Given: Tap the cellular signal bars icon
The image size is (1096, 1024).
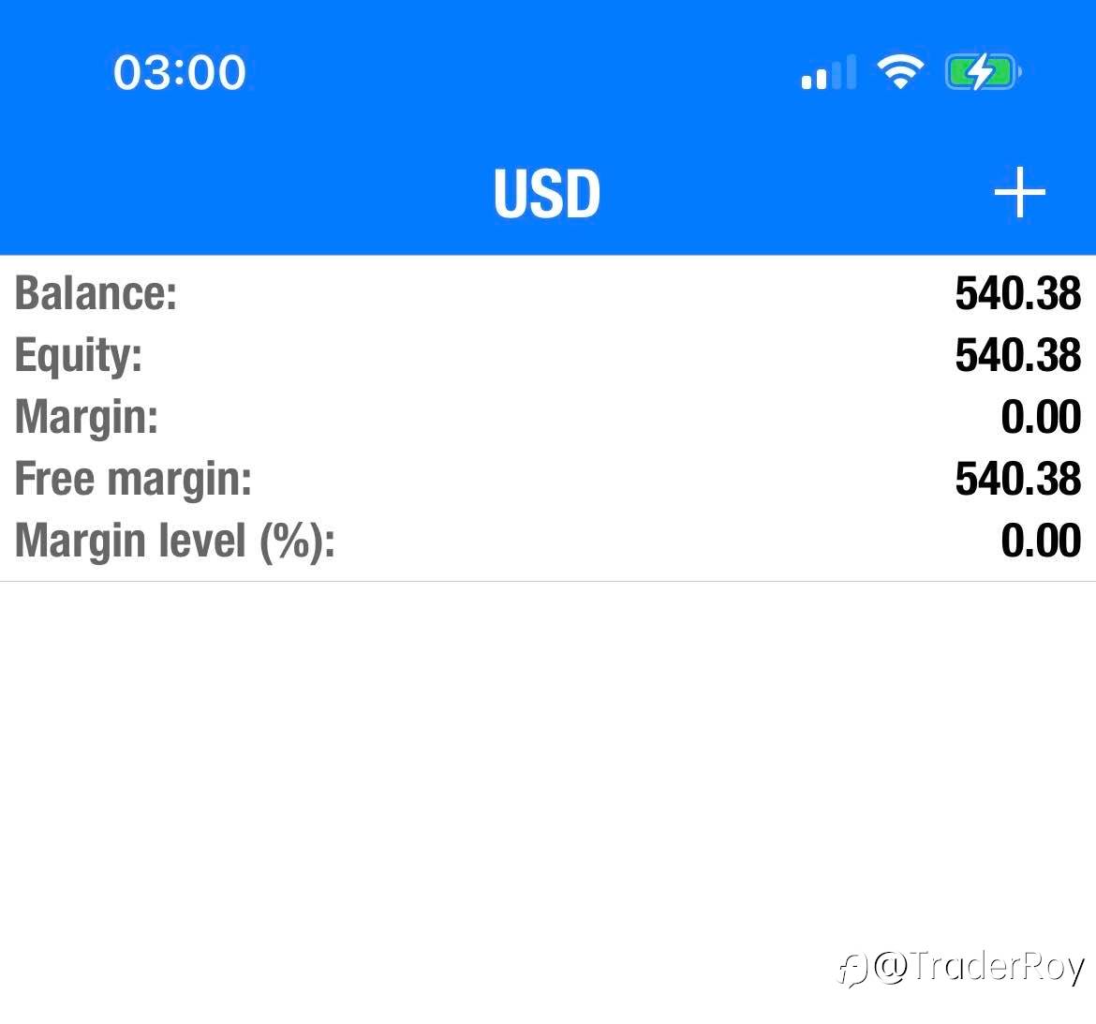Looking at the screenshot, I should (828, 72).
